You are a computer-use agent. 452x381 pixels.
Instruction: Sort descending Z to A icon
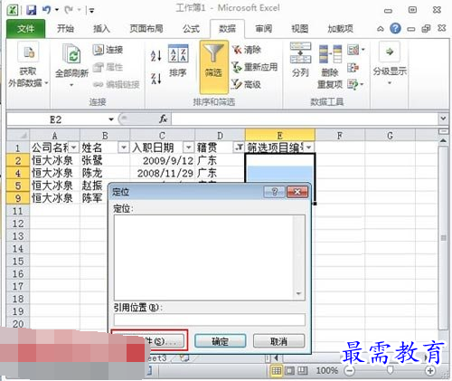pos(156,79)
